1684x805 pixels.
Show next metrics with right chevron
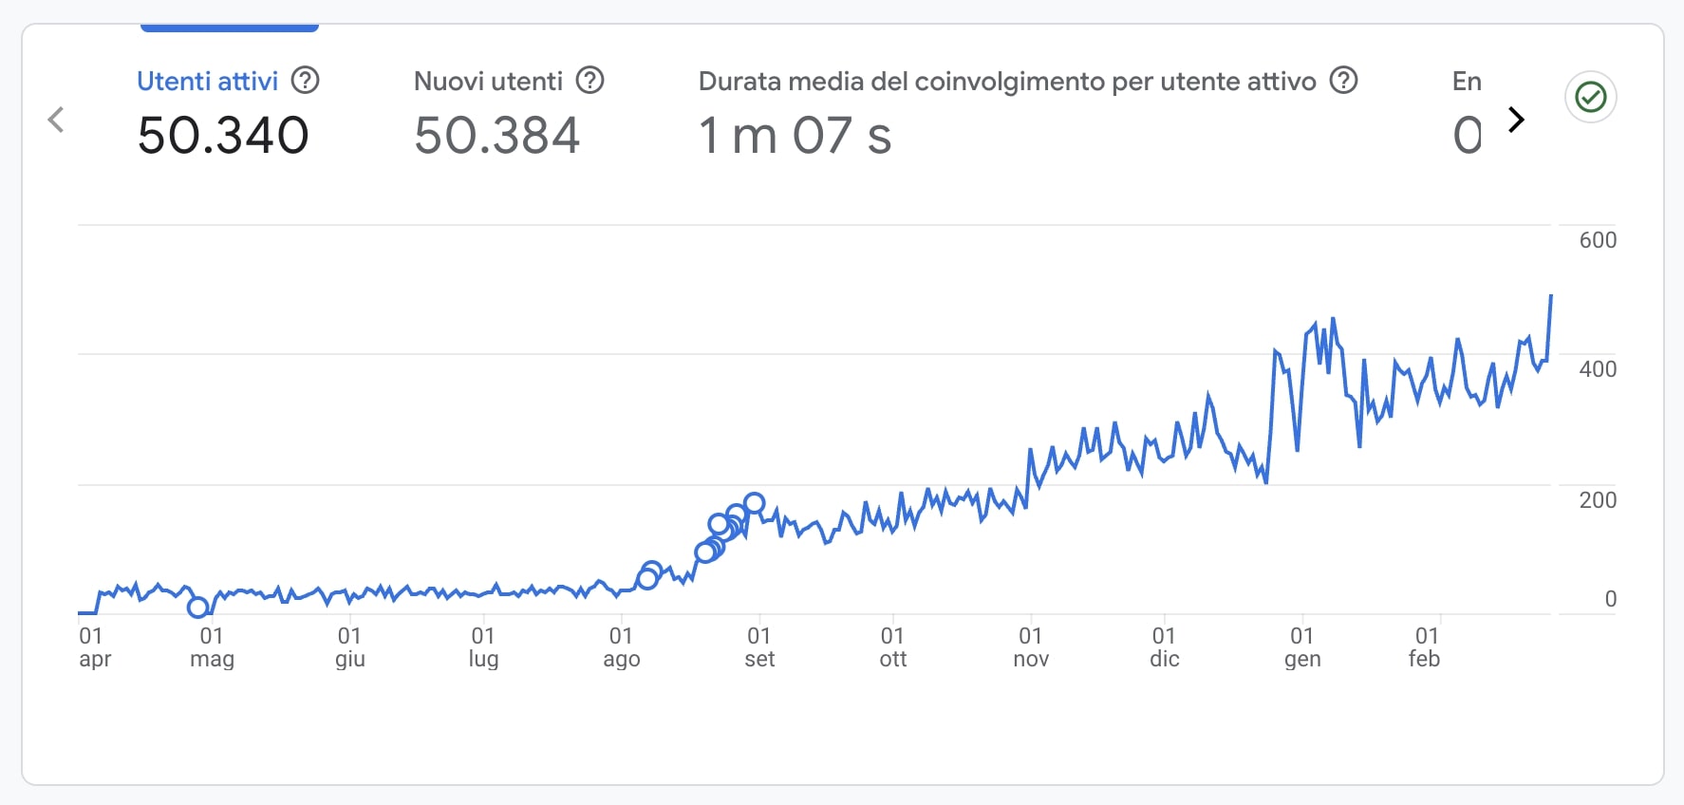pyautogui.click(x=1516, y=120)
